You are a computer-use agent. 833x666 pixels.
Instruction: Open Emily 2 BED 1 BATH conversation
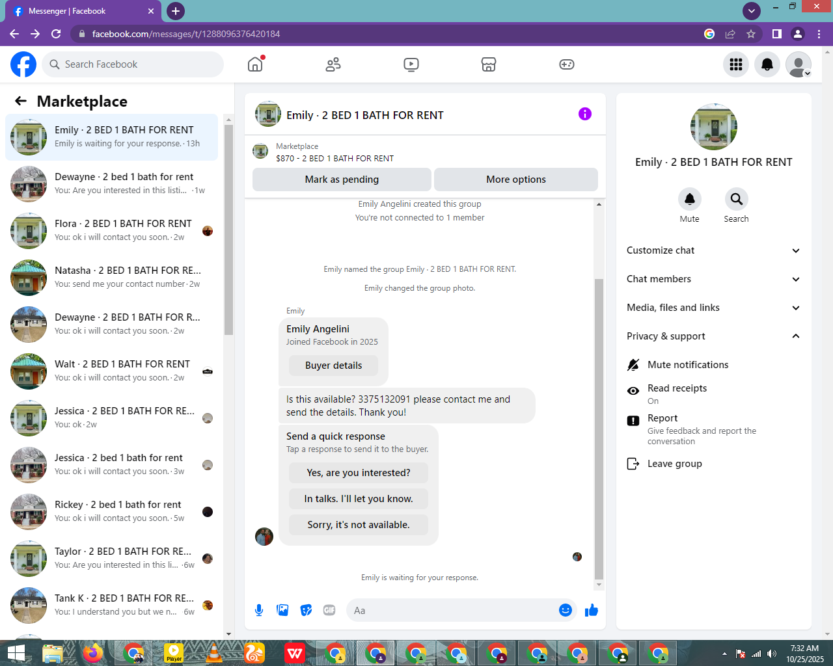(x=111, y=137)
